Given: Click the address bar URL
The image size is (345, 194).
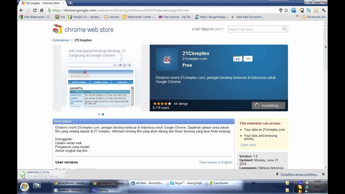Looking at the screenshot, I should (120, 10).
